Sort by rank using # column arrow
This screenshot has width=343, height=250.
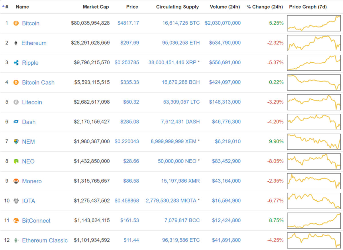click(x=5, y=7)
